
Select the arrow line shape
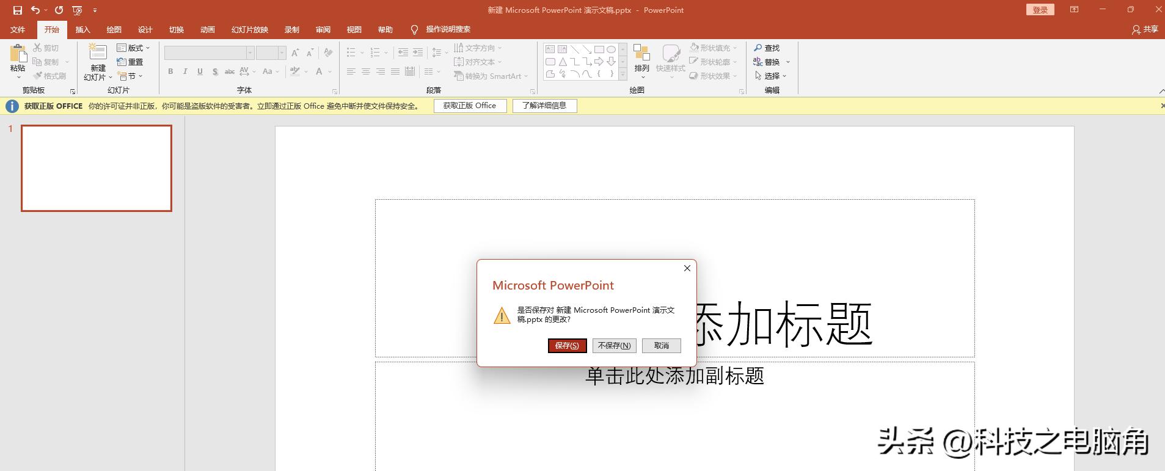point(586,49)
